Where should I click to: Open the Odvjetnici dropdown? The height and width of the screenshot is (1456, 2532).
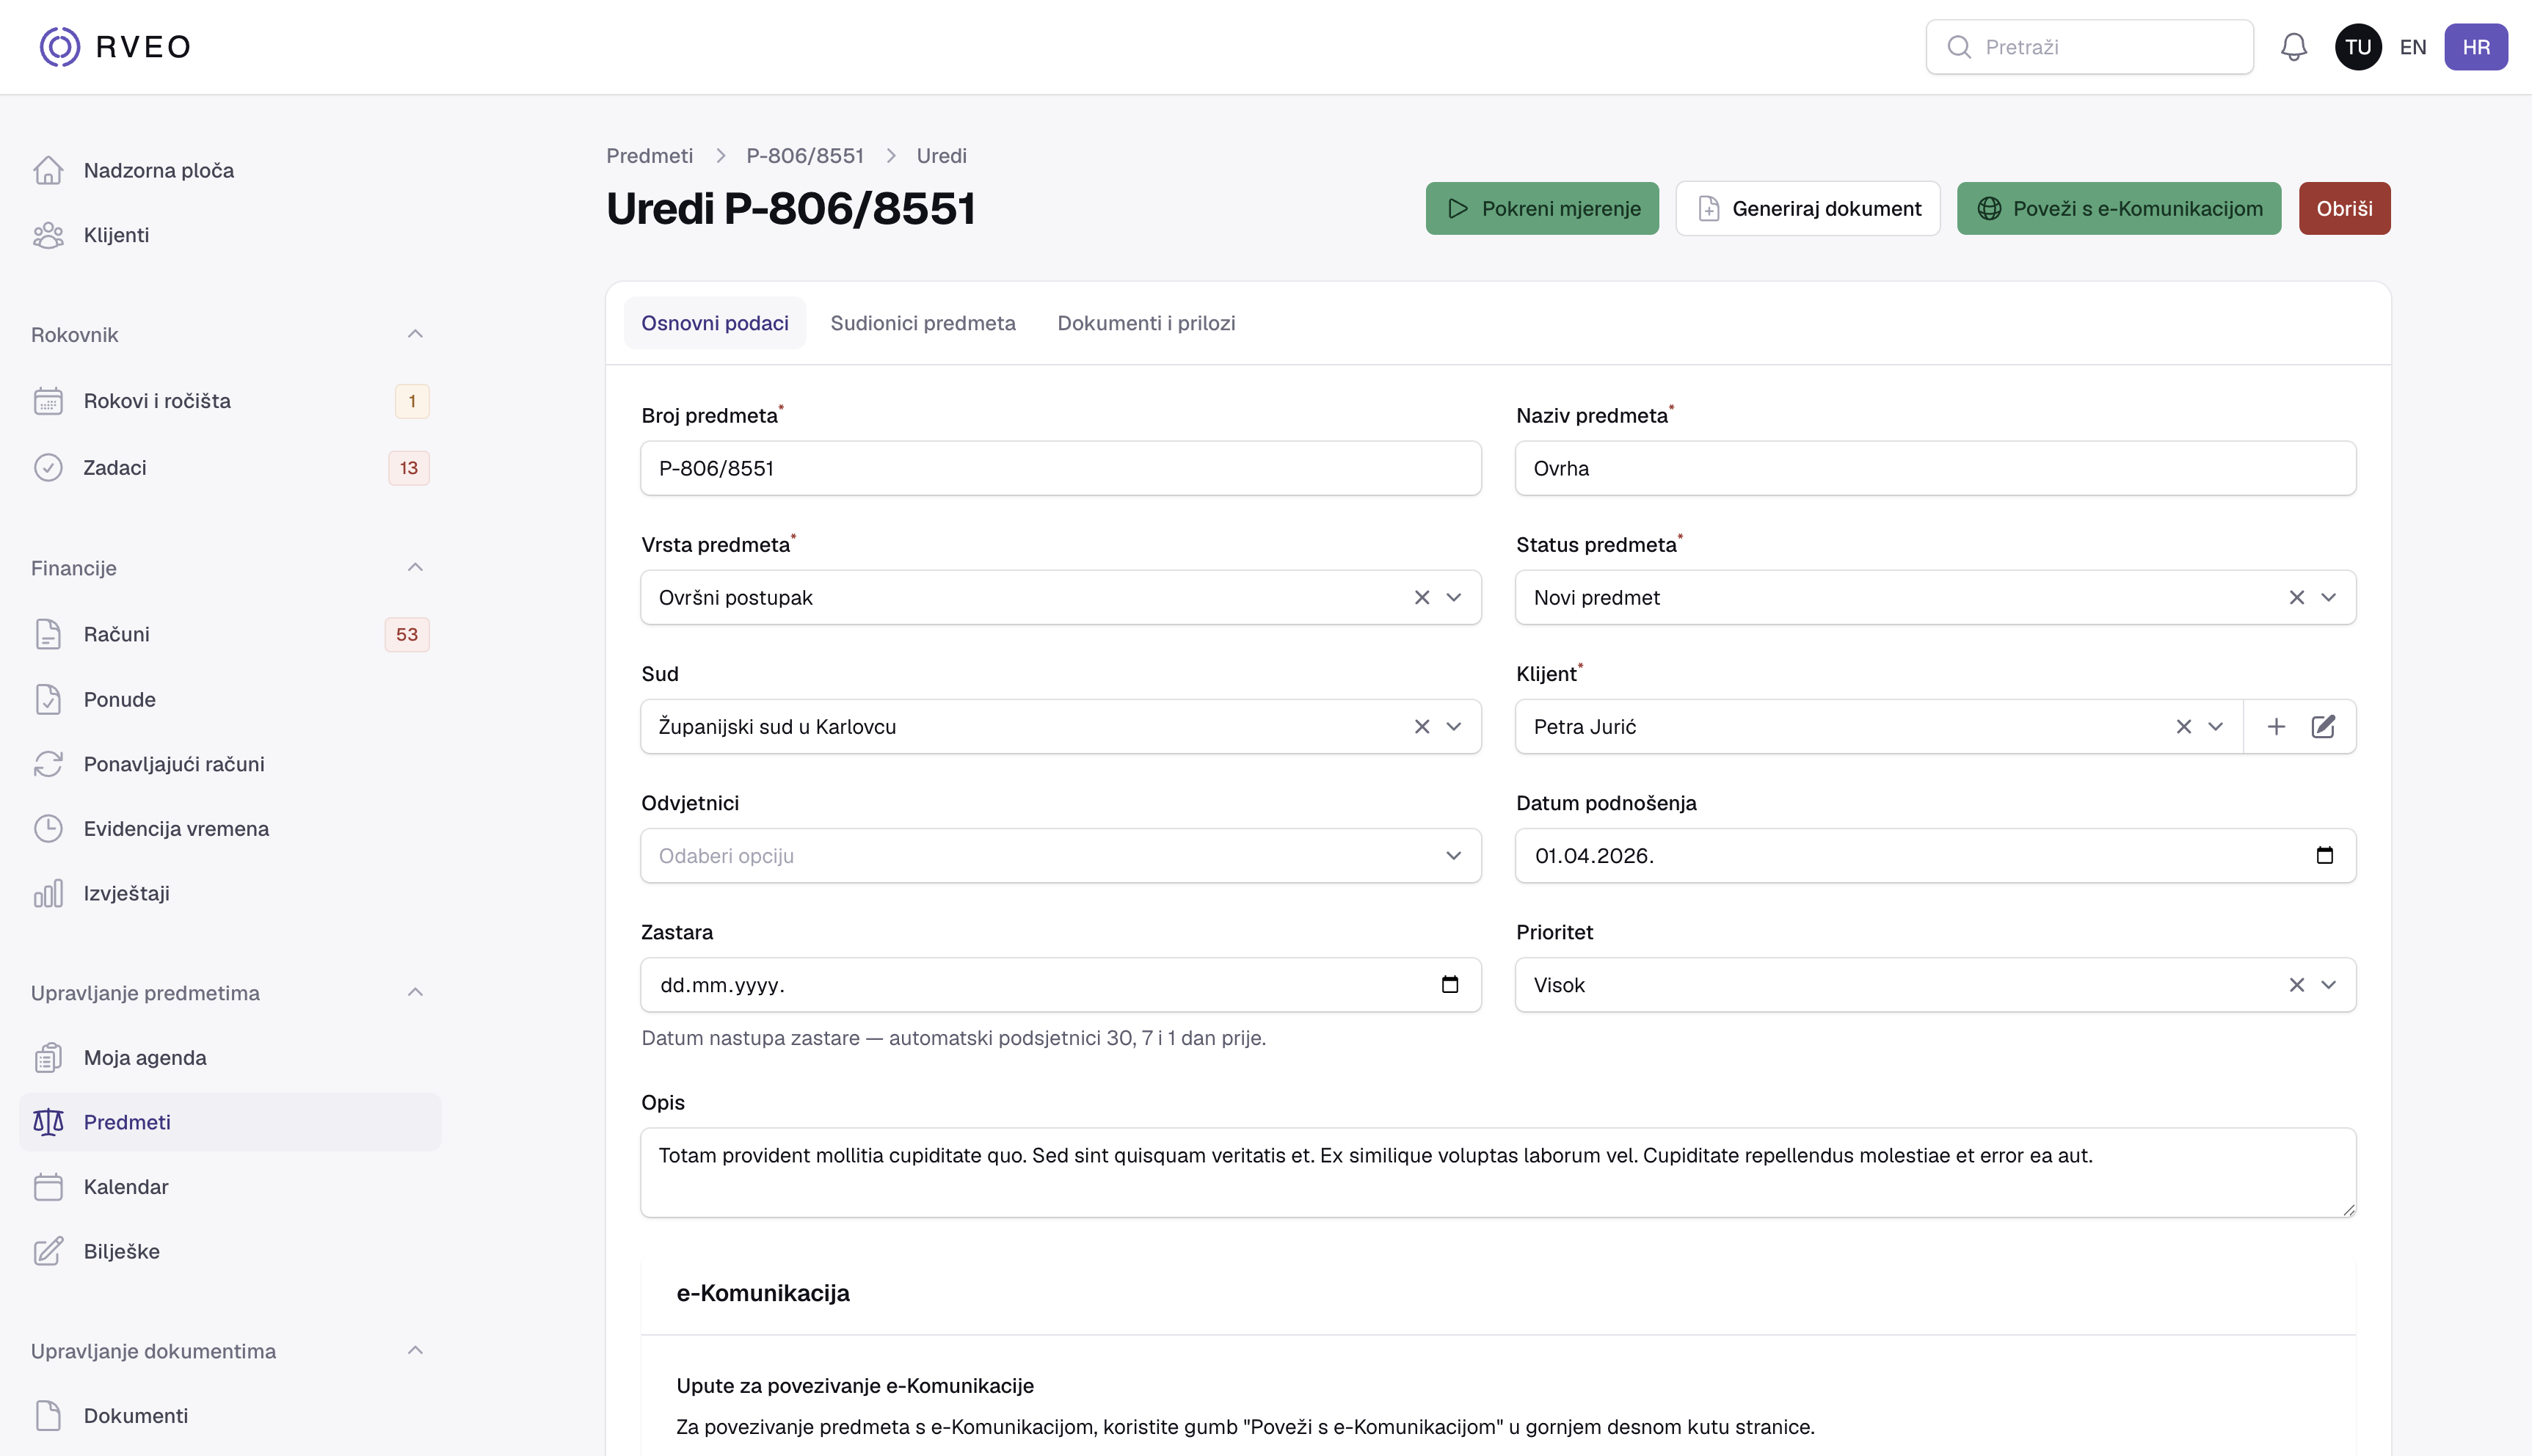tap(1060, 856)
